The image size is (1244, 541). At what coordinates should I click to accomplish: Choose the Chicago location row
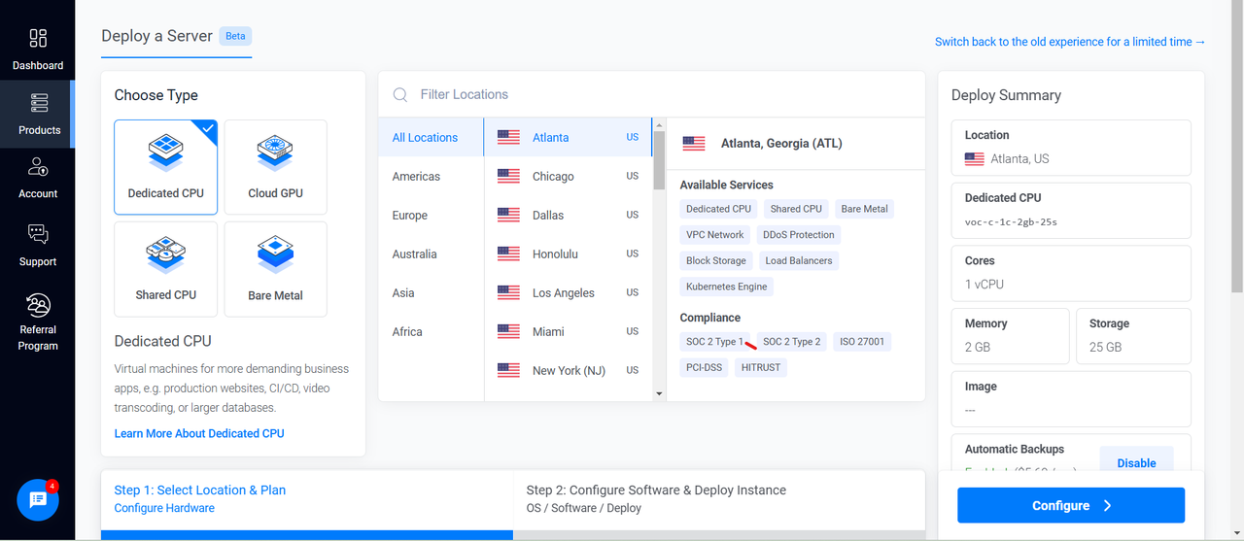pos(569,177)
